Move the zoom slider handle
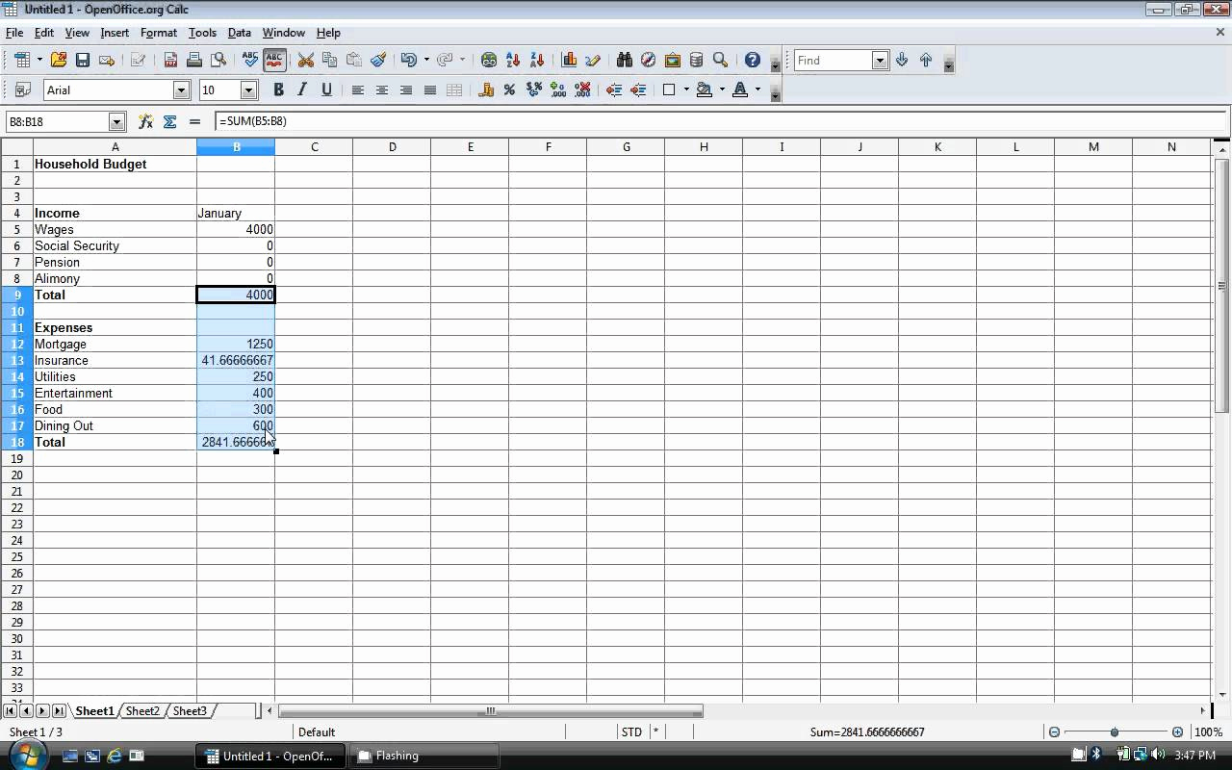The width and height of the screenshot is (1232, 770). pyautogui.click(x=1115, y=732)
